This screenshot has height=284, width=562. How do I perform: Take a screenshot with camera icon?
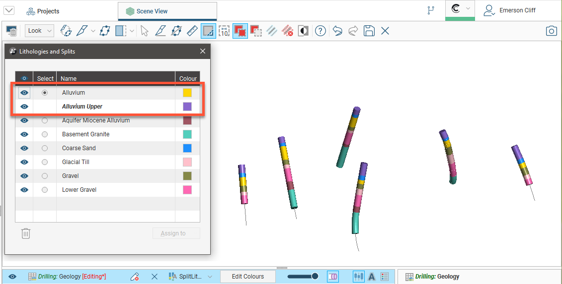point(551,31)
